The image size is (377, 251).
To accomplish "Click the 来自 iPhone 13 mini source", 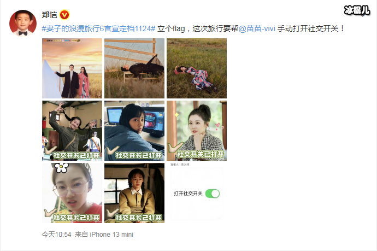I will point(104,235).
